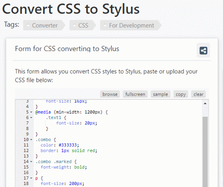The image size is (223, 187).
Task: Clear the CSS editor contents
Action: click(x=198, y=94)
